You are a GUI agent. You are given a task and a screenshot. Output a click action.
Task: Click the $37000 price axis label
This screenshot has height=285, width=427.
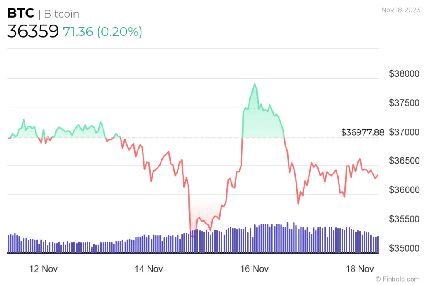[404, 132]
